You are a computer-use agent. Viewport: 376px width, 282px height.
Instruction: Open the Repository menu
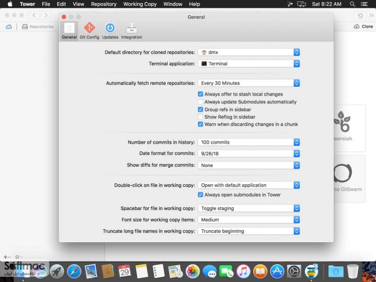pos(103,4)
